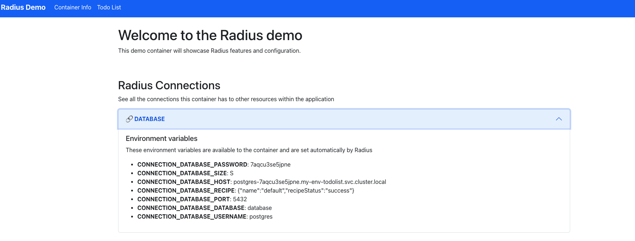Click the 'This demo container will showcase' description

(x=209, y=51)
